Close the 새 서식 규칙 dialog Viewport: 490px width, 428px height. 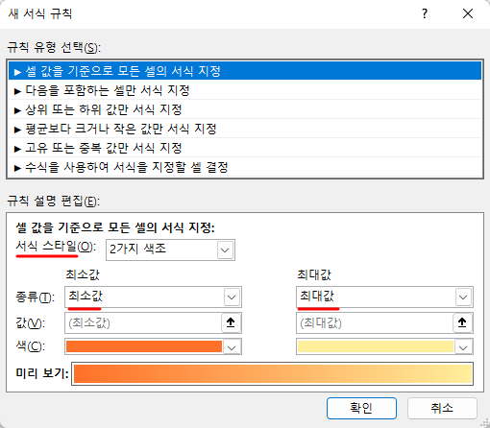tap(468, 13)
